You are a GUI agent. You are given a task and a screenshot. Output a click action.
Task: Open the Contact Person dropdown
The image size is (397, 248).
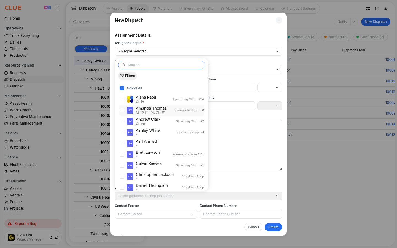156,214
